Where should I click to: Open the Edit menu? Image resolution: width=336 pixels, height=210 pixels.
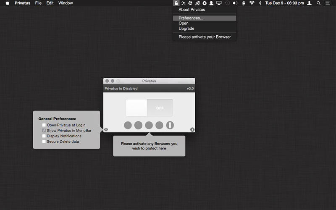[50, 3]
